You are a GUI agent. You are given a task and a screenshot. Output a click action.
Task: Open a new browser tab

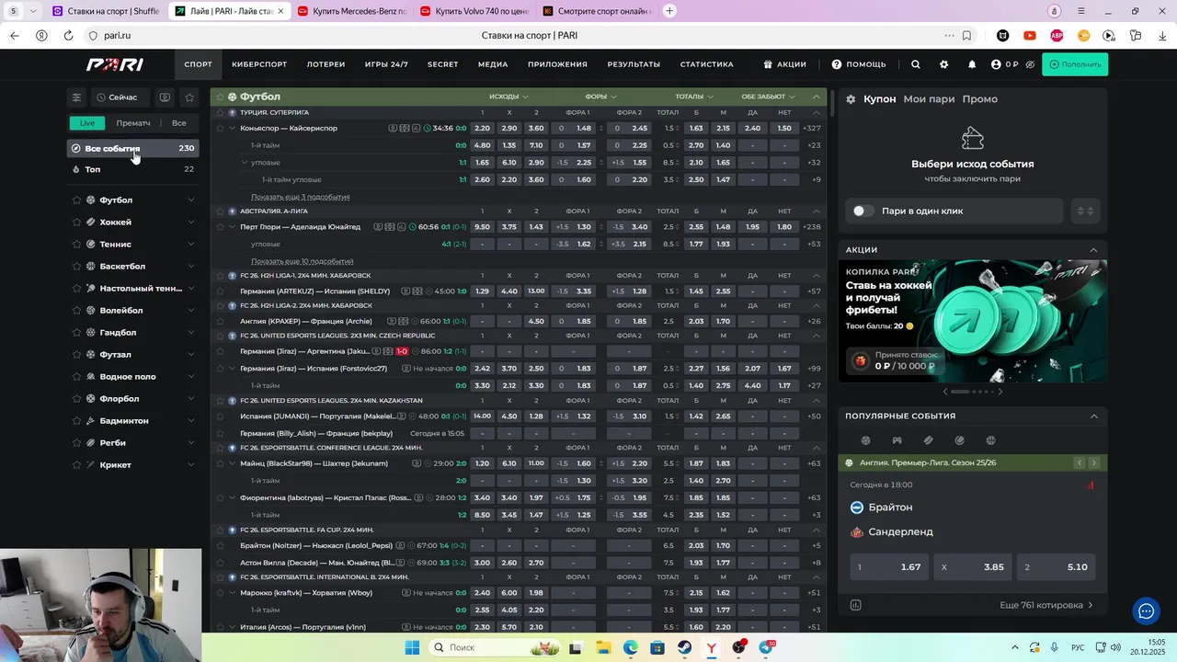669,11
